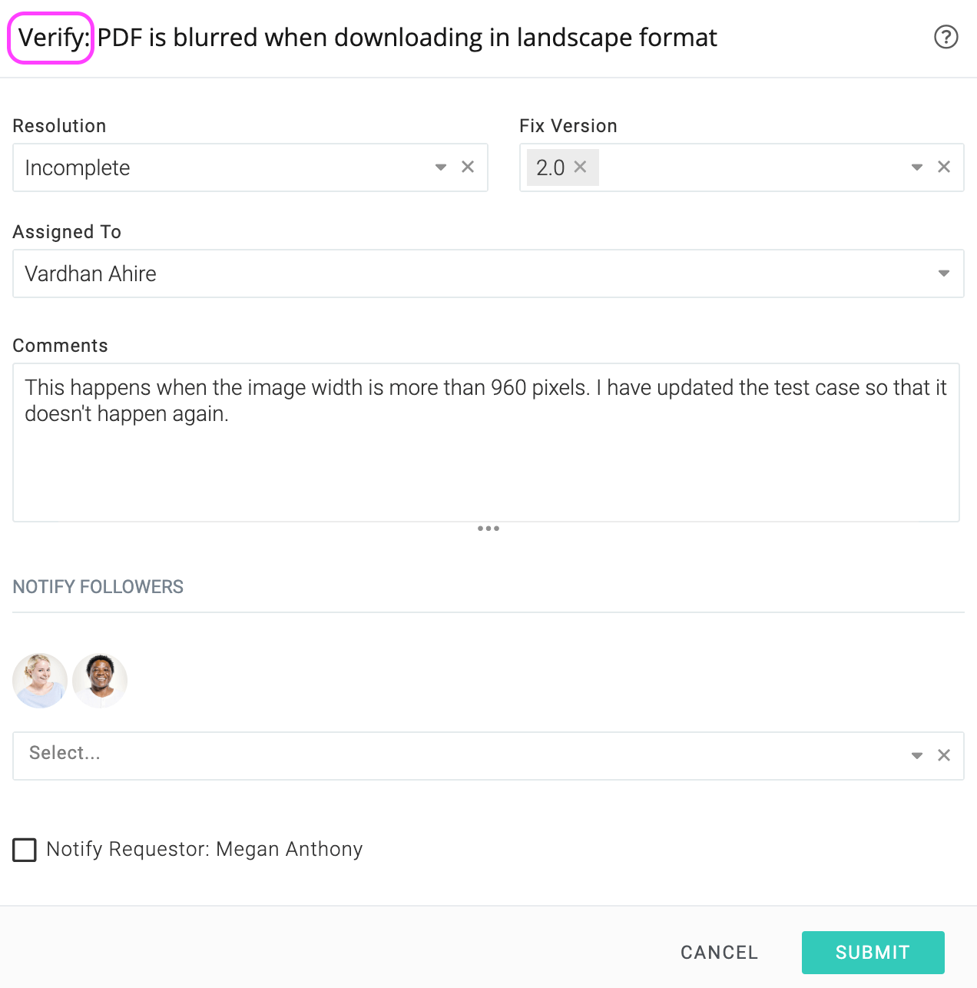
Task: Click the Incomplete resolution value
Action: click(78, 167)
